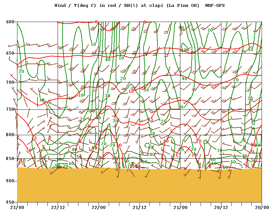The height and width of the screenshot is (217, 279).
Task: Select the 900 pressure level axis label
Action: tap(10, 181)
